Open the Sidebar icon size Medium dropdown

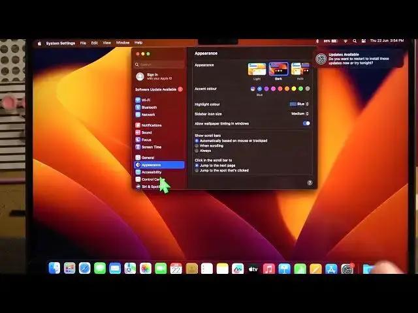(300, 113)
